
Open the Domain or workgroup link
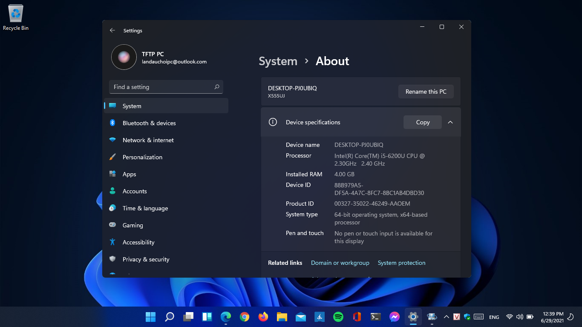coord(340,263)
